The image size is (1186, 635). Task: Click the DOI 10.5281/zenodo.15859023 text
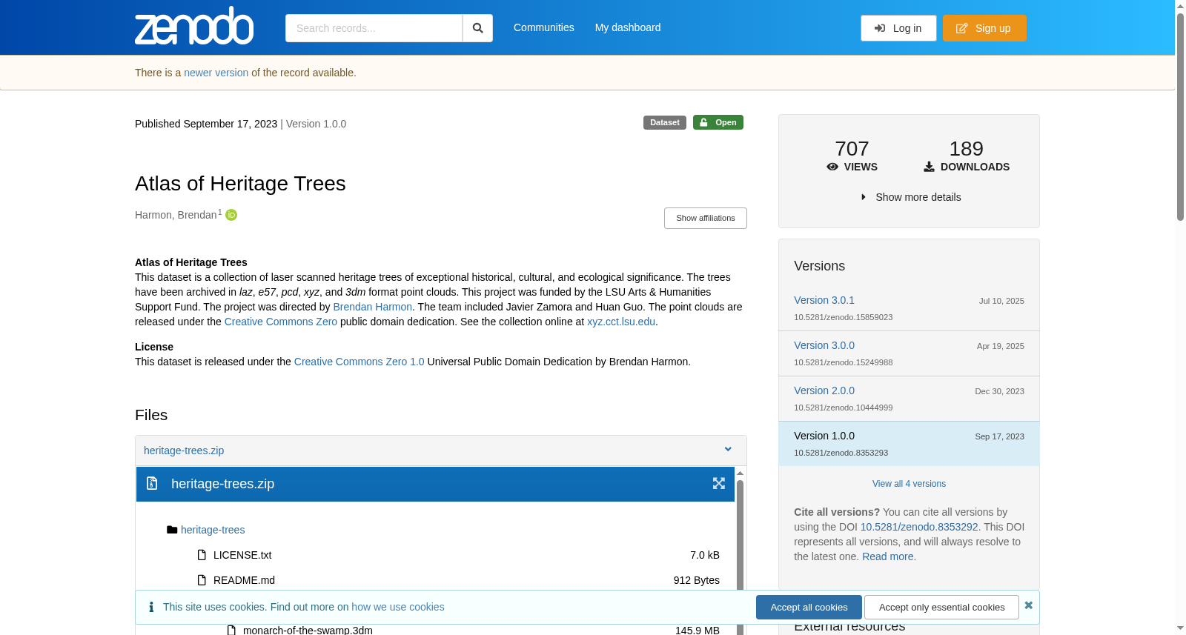pyautogui.click(x=843, y=317)
